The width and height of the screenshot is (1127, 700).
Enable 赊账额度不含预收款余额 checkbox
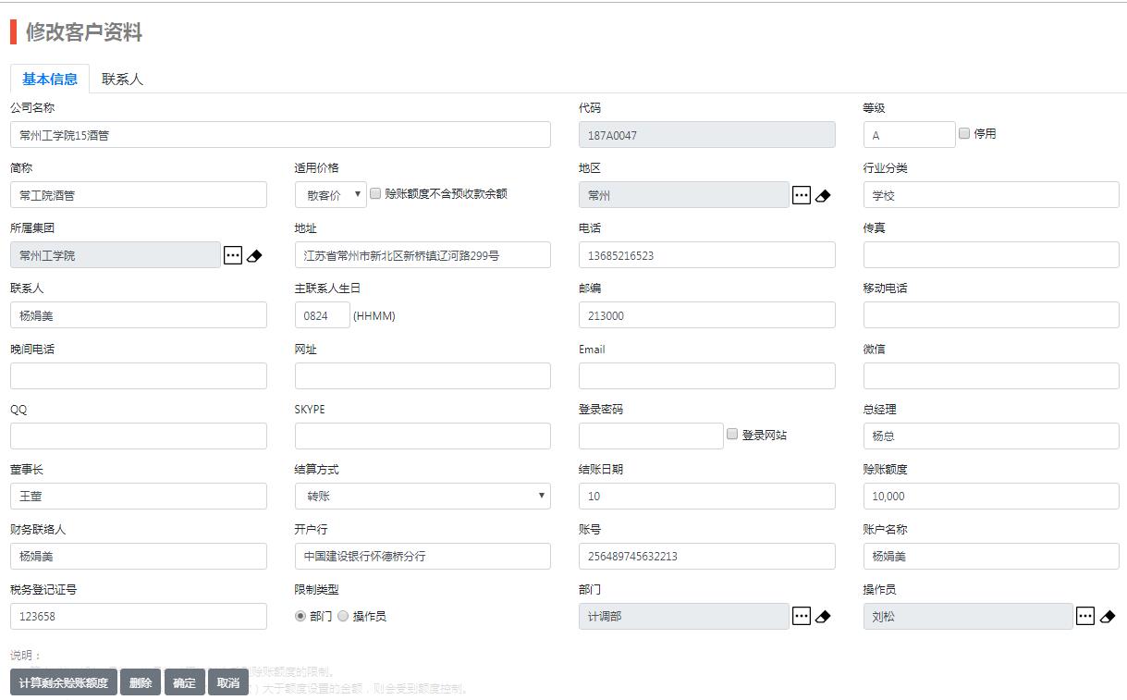(x=375, y=193)
